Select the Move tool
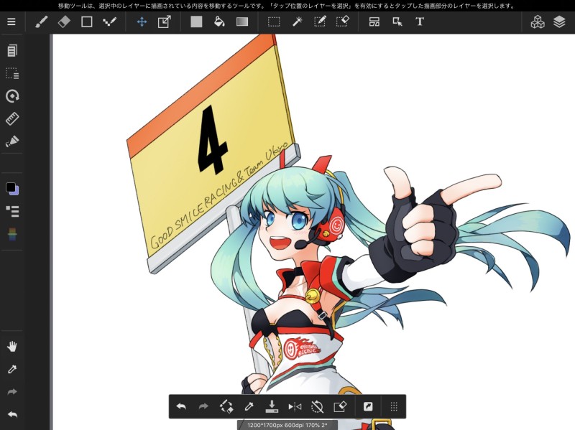Image resolution: width=575 pixels, height=430 pixels. (142, 22)
